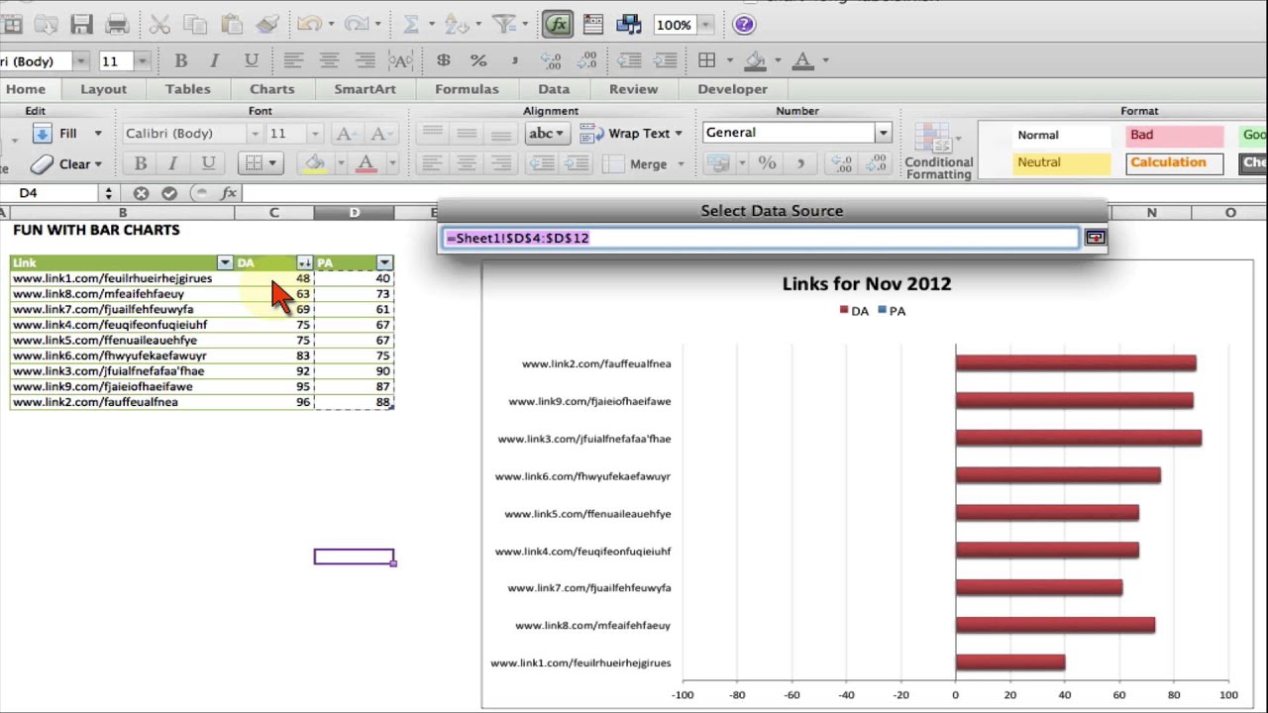Toggle center alignment in the formatting toolbar
Image resolution: width=1268 pixels, height=713 pixels.
[328, 60]
